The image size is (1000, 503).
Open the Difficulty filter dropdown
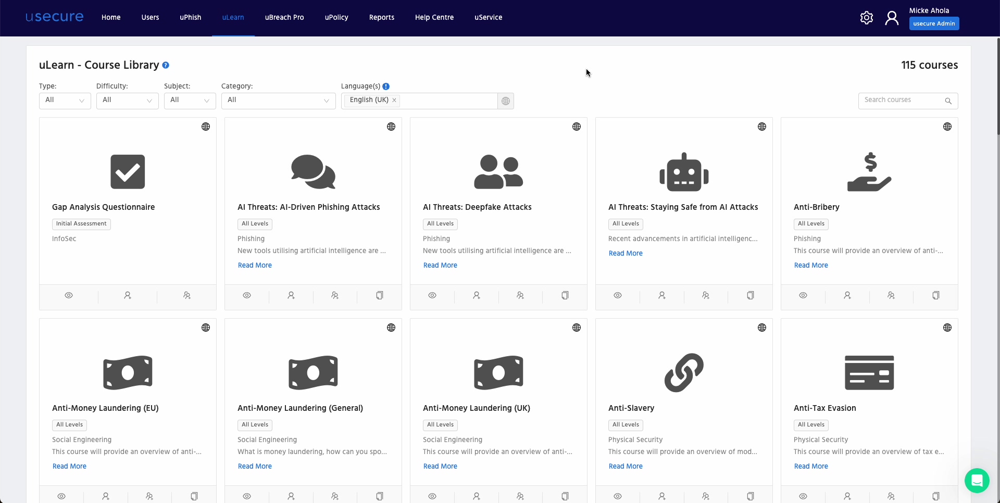128,101
